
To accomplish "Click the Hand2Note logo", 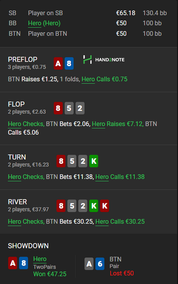I will [x=104, y=60].
